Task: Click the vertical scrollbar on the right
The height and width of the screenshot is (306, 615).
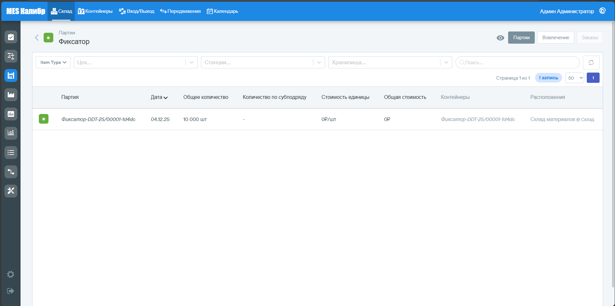Action: 613,154
